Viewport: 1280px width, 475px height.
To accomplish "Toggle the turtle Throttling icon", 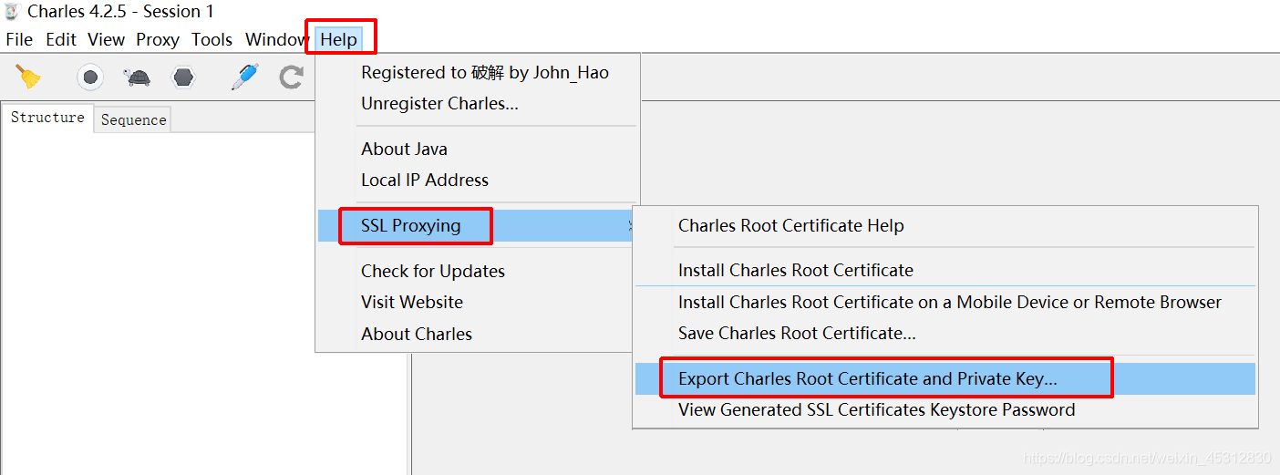I will pyautogui.click(x=138, y=77).
